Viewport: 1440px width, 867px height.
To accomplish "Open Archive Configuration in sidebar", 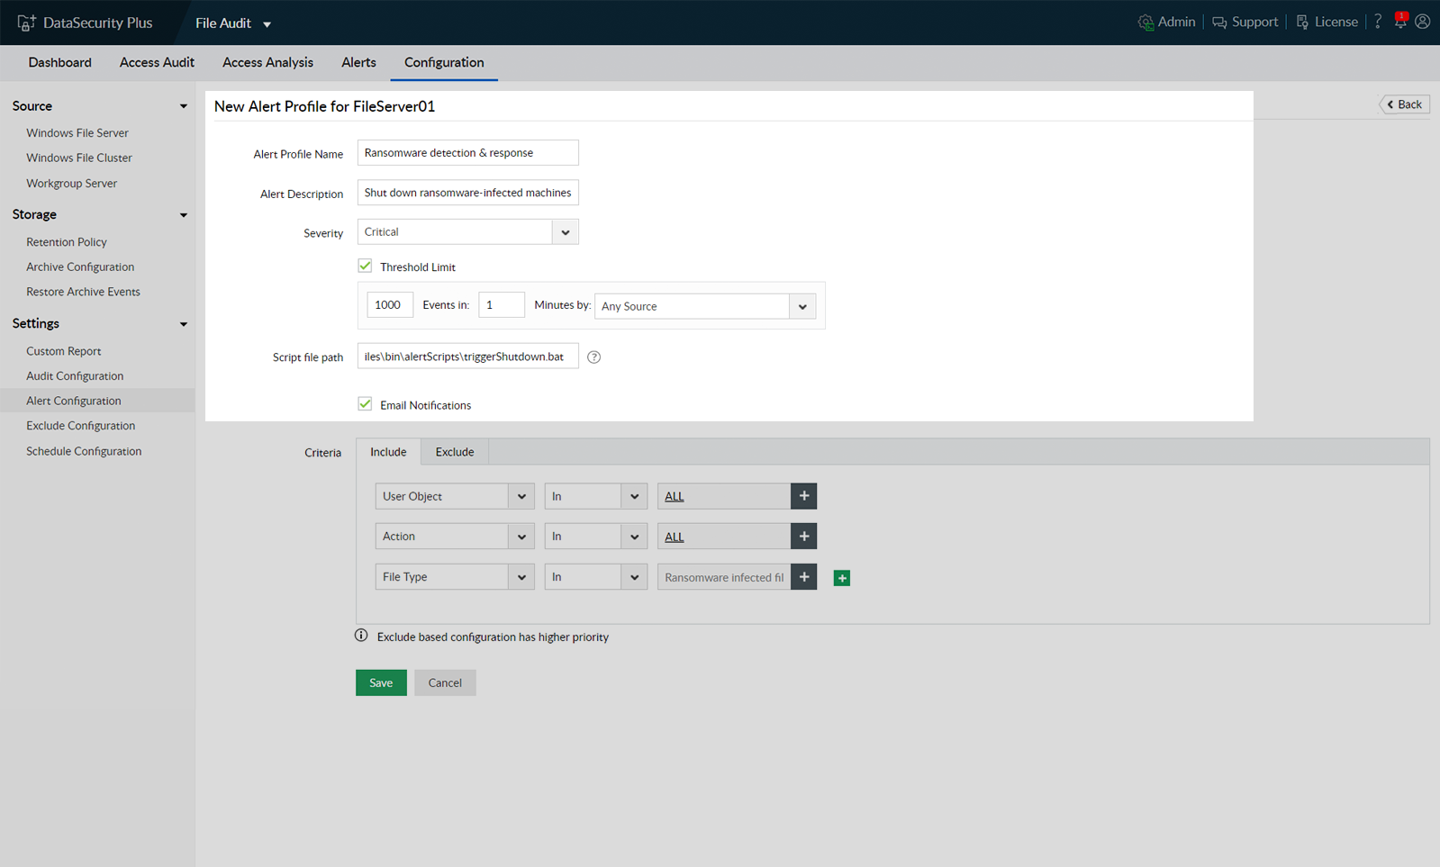I will click(80, 267).
